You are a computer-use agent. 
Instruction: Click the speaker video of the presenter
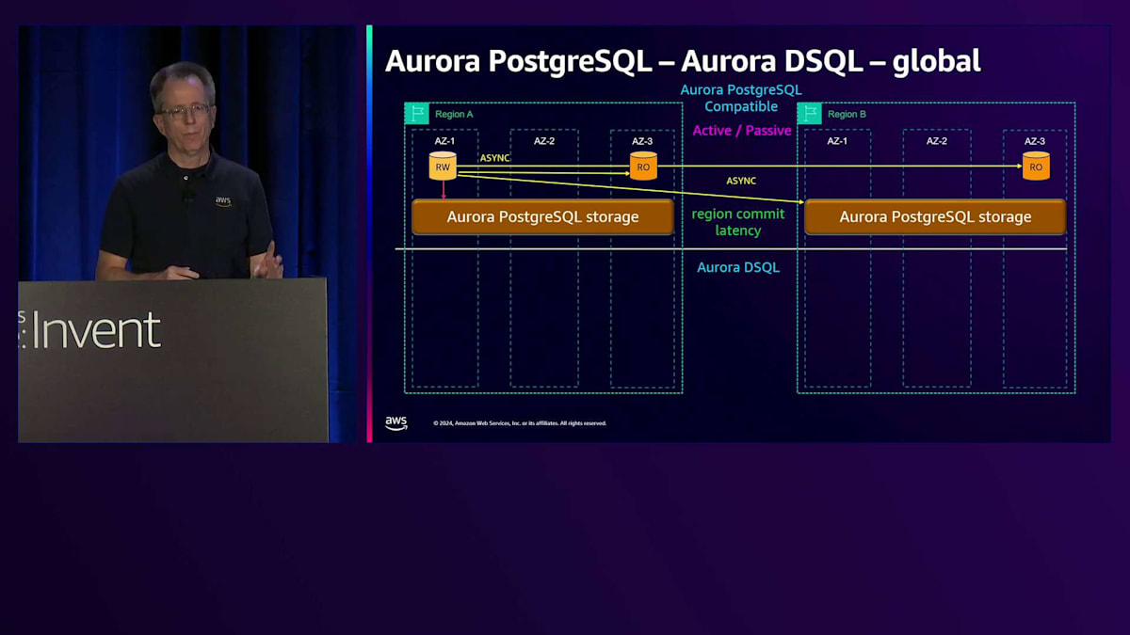188,233
